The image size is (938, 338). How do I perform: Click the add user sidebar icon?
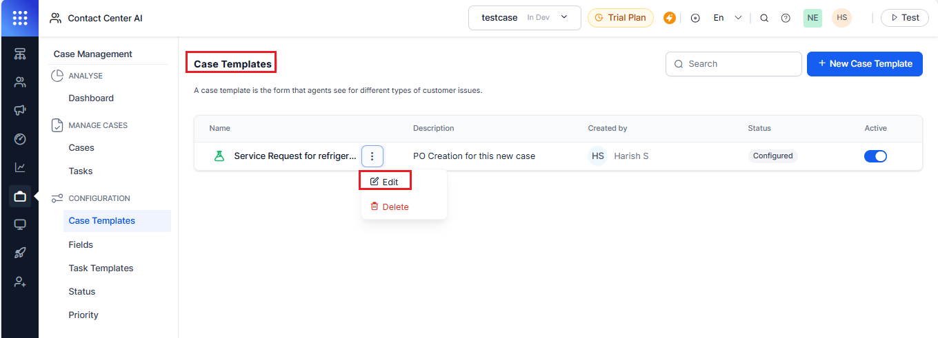click(20, 282)
